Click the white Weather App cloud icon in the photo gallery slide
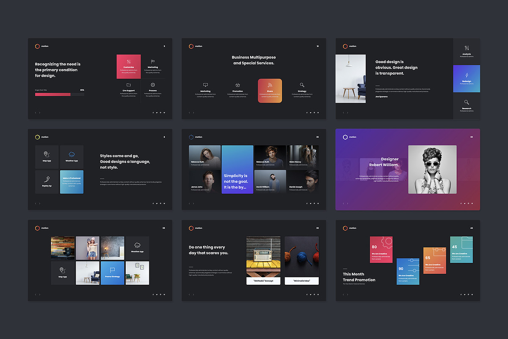 137,245
